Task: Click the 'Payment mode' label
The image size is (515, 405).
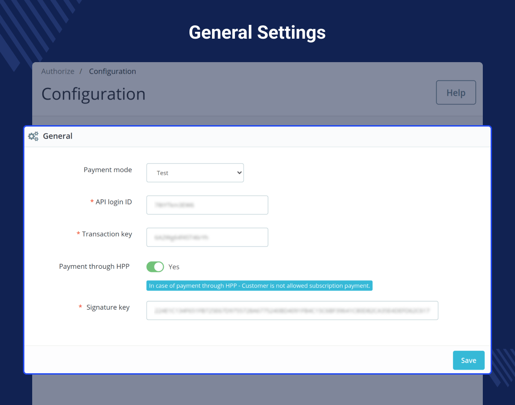Action: 108,170
